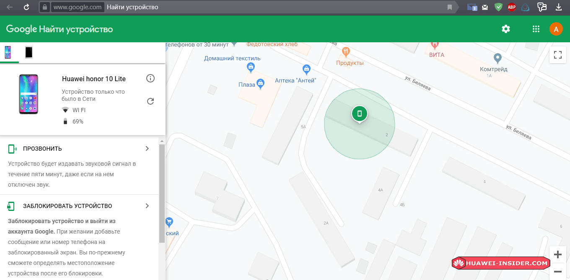Image resolution: width=570 pixels, height=280 pixels.
Task: Click the ПРОЗВОНИТЬ ring device button
Action: 42,149
